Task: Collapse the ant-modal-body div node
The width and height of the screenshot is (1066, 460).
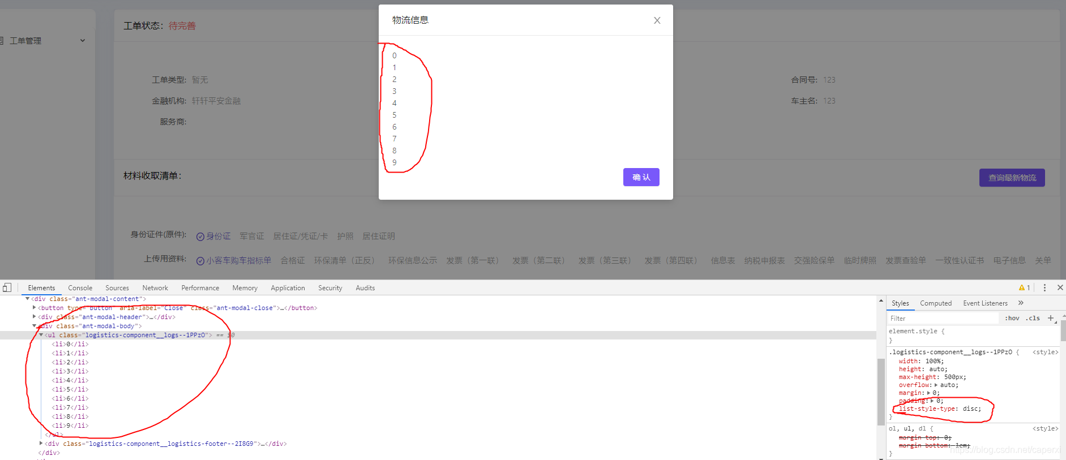Action: [x=34, y=326]
